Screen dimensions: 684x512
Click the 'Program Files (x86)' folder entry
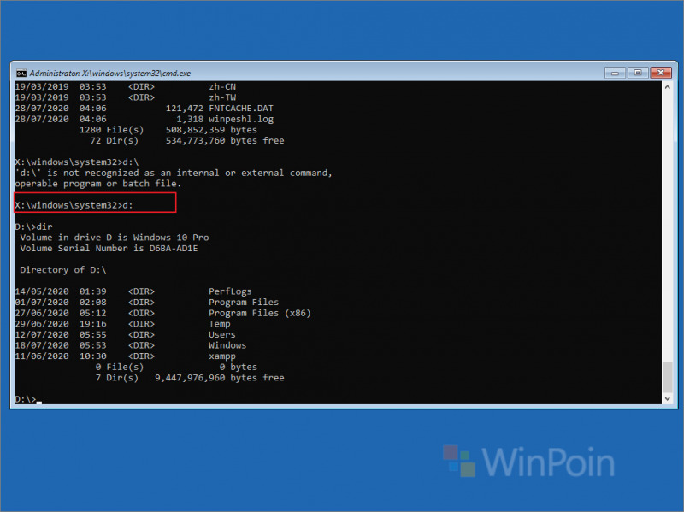pyautogui.click(x=260, y=313)
